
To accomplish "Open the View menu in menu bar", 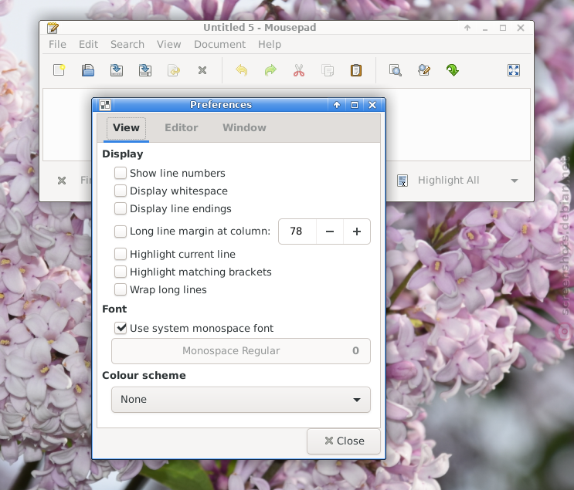I will pos(168,44).
